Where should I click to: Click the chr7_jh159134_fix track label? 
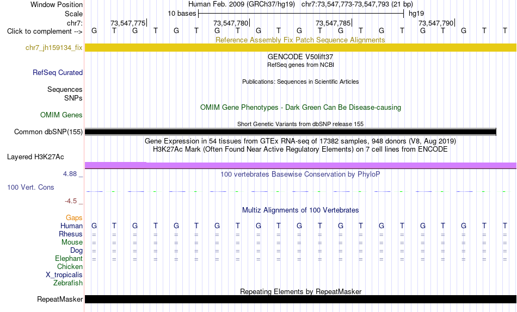[x=54, y=47]
